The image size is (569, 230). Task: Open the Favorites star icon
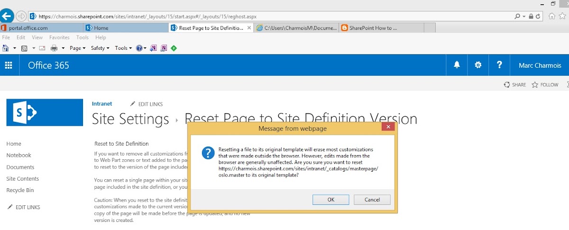click(x=562, y=16)
